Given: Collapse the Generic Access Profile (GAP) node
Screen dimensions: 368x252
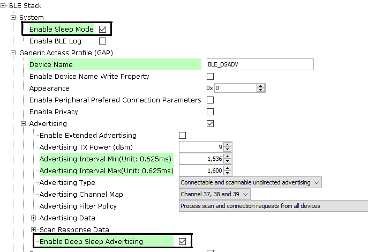Looking at the screenshot, I should pos(14,53).
